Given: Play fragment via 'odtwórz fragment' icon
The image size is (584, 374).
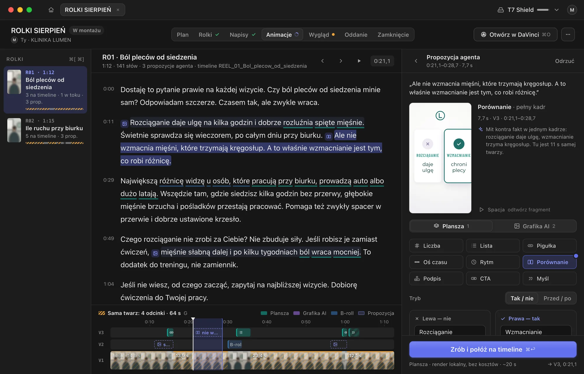Looking at the screenshot, I should (x=482, y=210).
